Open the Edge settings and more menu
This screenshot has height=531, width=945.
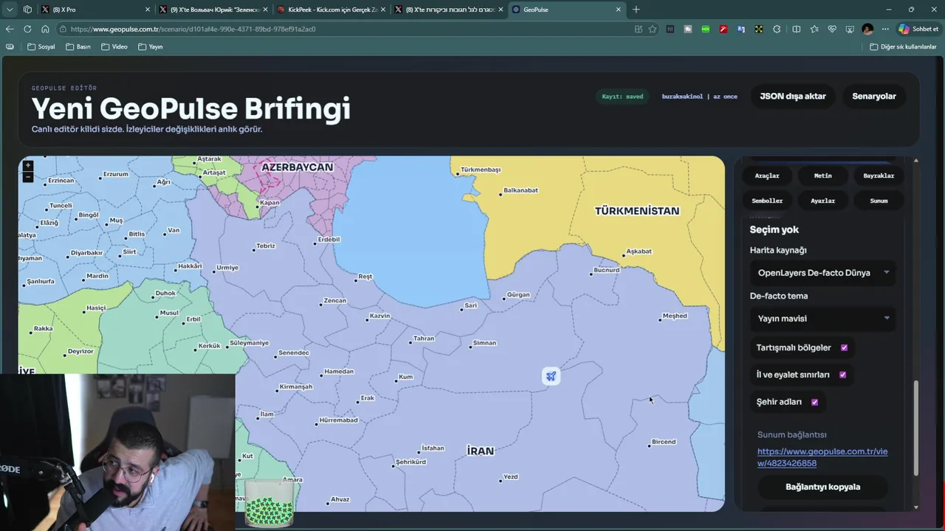pyautogui.click(x=885, y=29)
